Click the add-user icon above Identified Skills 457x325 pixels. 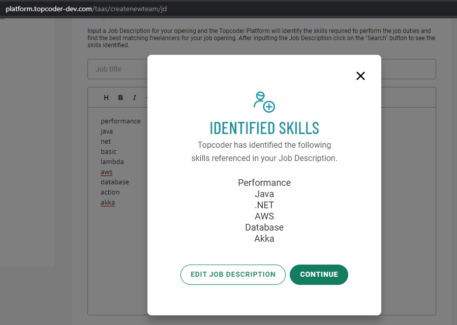(x=264, y=102)
